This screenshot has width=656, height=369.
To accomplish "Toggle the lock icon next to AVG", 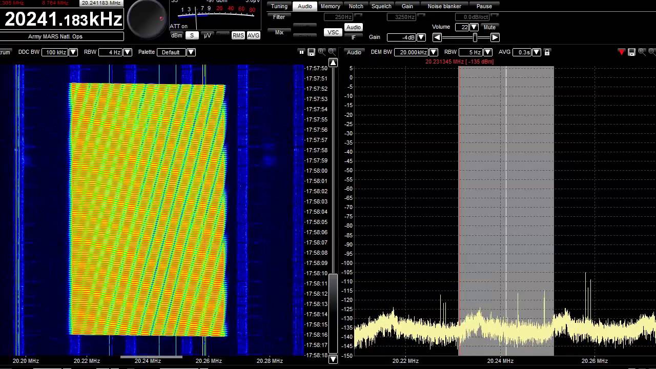I will pyautogui.click(x=547, y=52).
